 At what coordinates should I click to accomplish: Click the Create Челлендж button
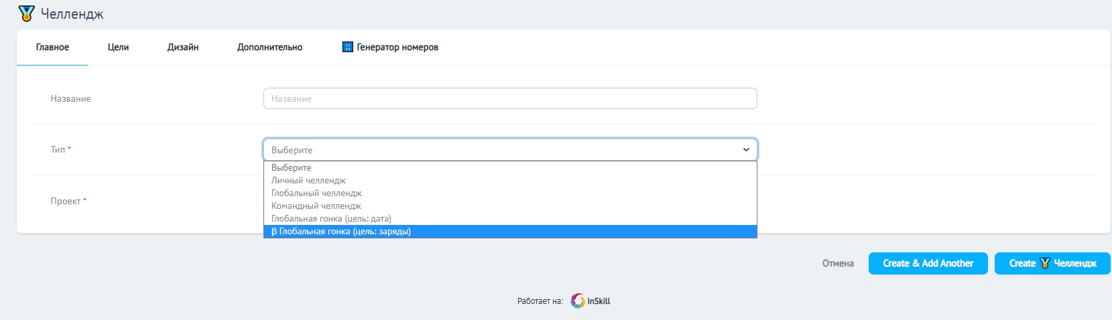coord(1052,264)
